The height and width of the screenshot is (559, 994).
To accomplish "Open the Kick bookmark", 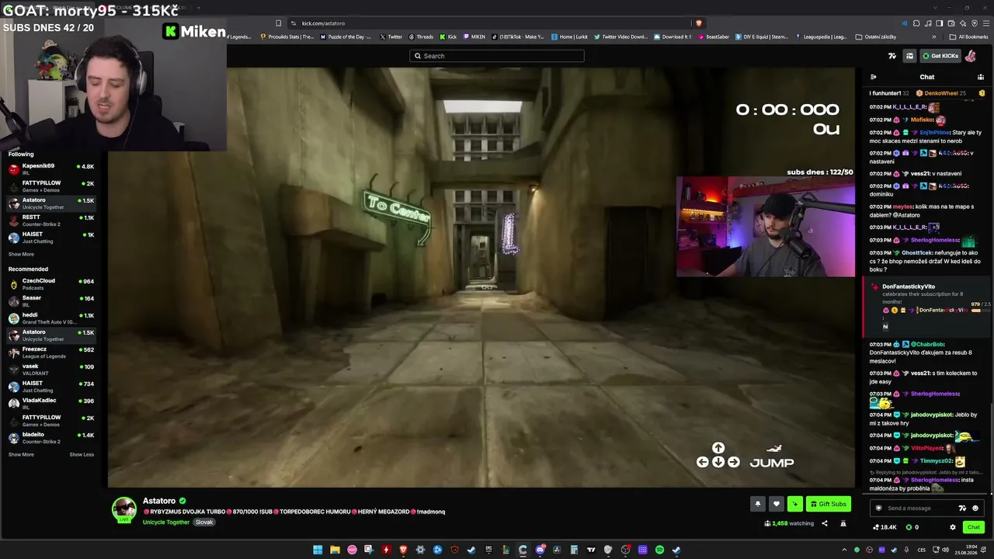I will (448, 36).
